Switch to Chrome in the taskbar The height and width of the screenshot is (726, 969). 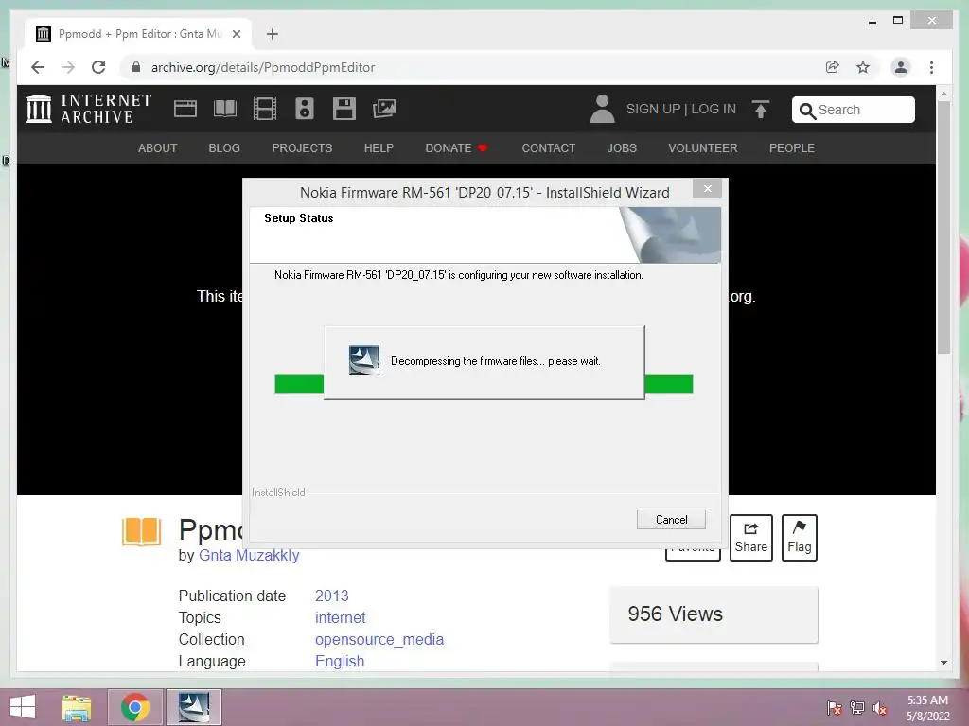click(x=135, y=707)
